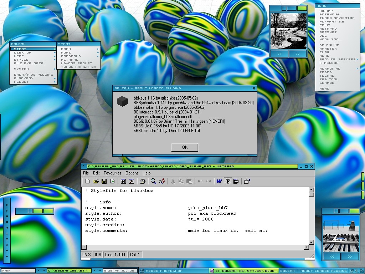Click the Paste clipboard icon
Viewport: 365px width, 274px height.
[x=190, y=181]
